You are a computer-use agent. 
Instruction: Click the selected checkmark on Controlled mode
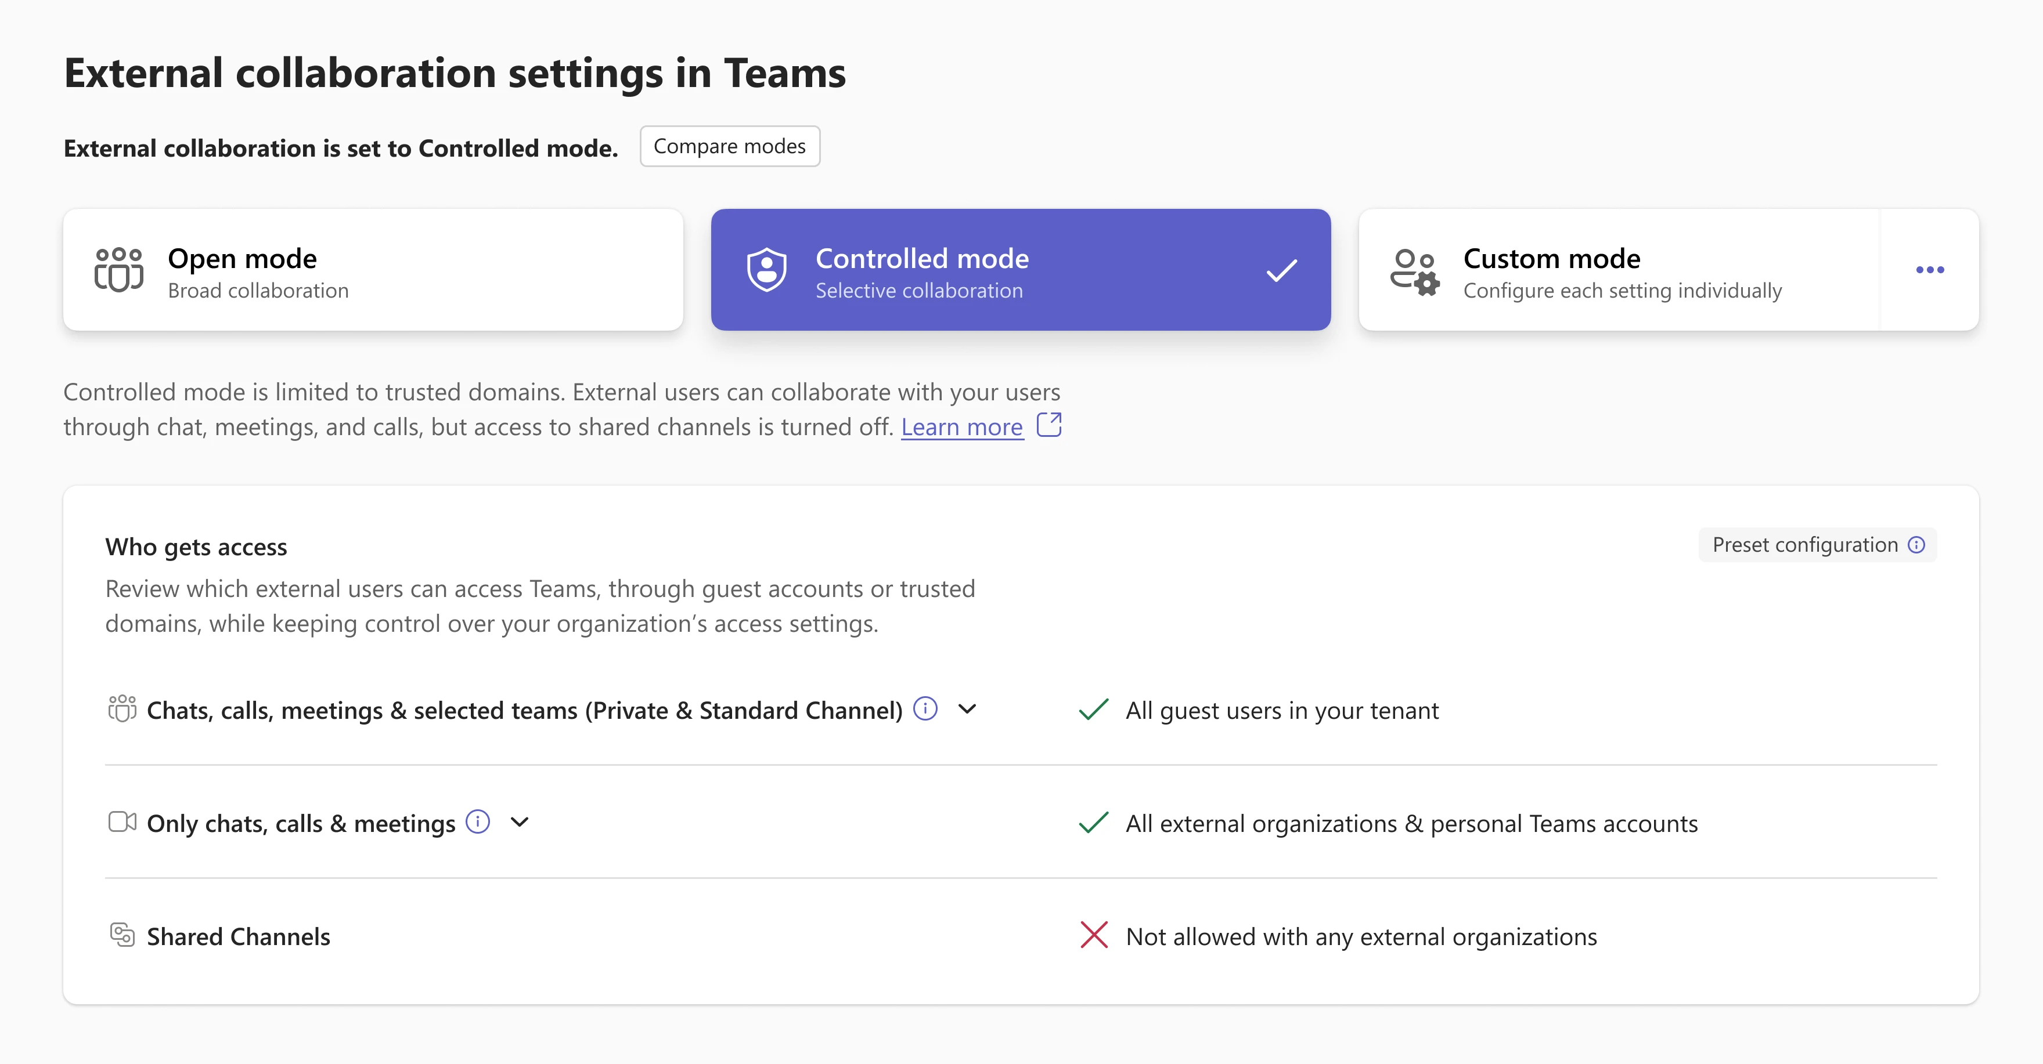(x=1282, y=270)
